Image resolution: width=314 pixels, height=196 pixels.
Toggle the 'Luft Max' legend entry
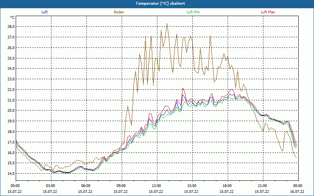coord(268,12)
